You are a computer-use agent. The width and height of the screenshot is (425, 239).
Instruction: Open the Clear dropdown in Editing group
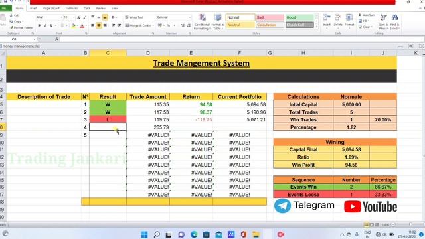point(365,27)
